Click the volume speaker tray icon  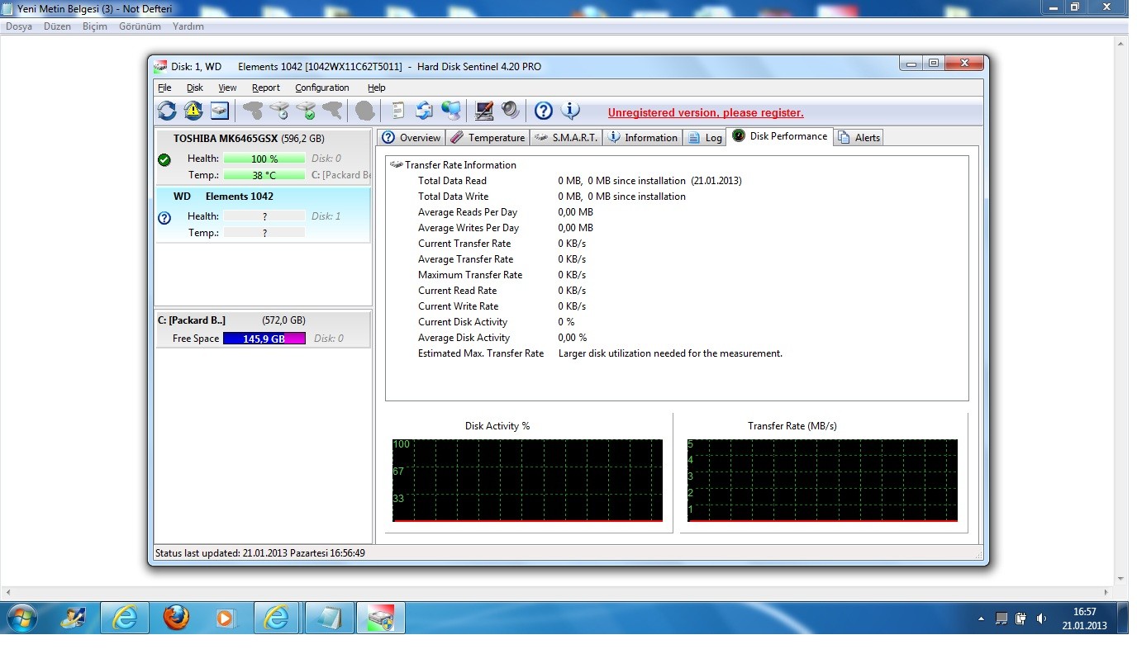pos(1041,618)
